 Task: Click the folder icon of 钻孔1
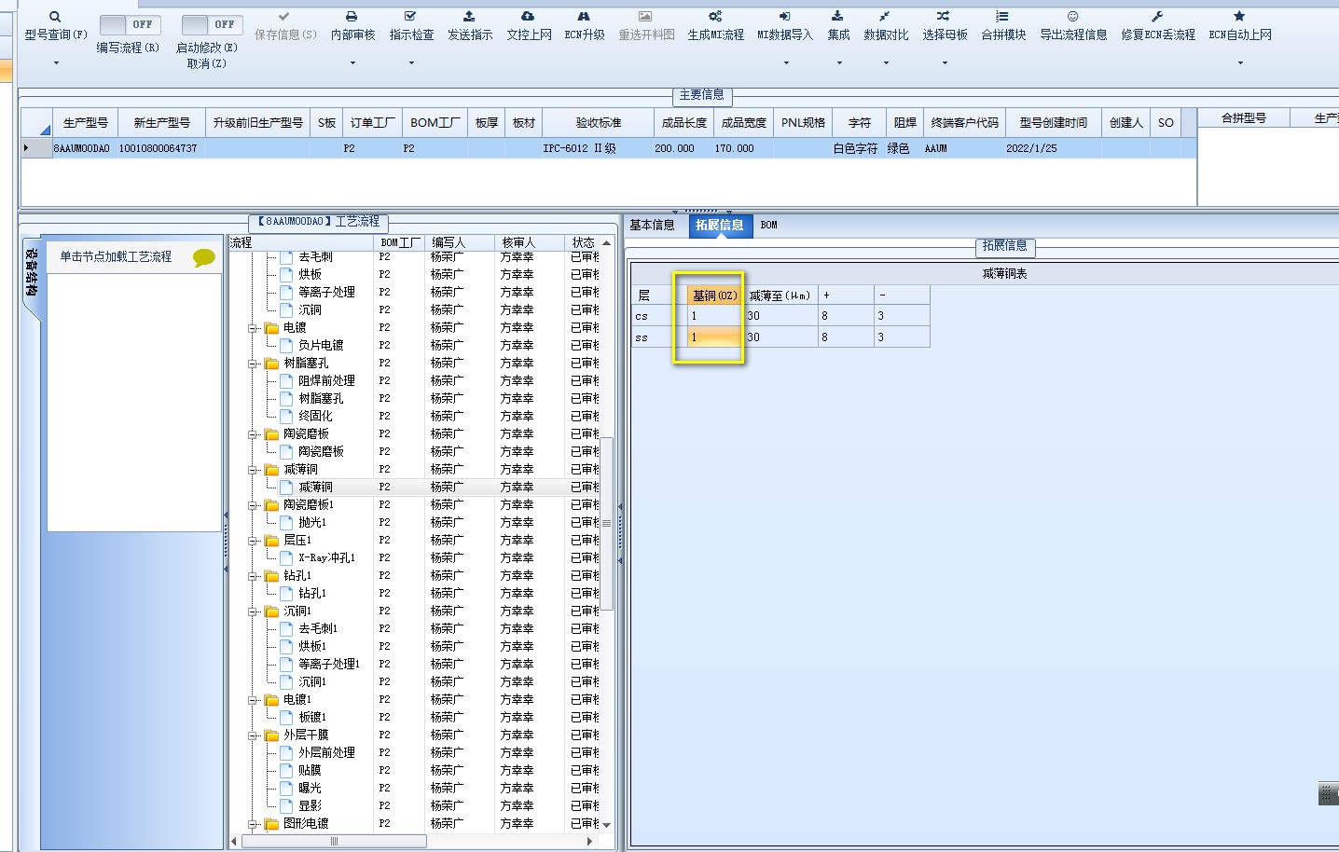272,576
